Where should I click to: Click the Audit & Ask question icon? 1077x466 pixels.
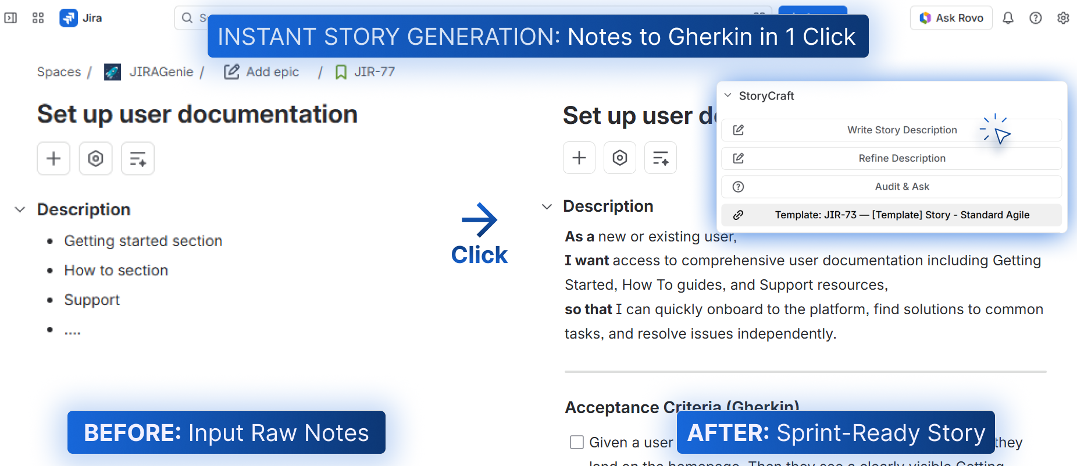(x=739, y=187)
